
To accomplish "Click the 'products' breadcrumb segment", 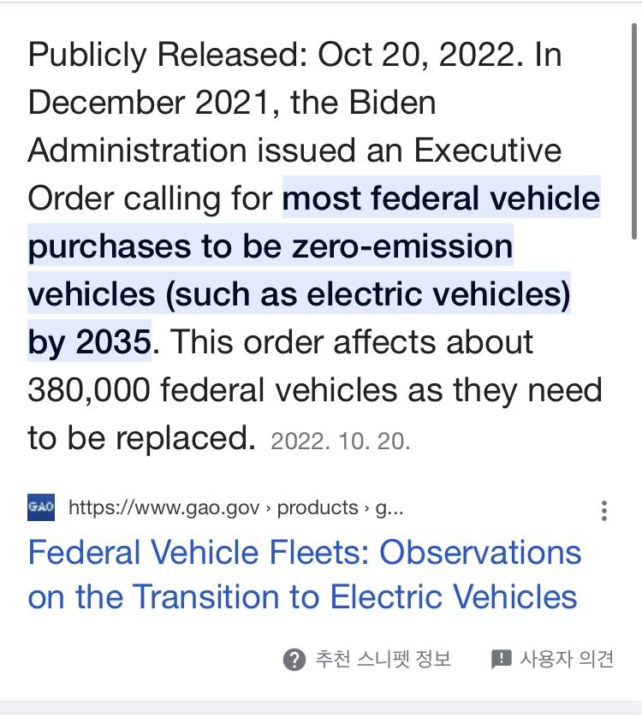I will 318,508.
